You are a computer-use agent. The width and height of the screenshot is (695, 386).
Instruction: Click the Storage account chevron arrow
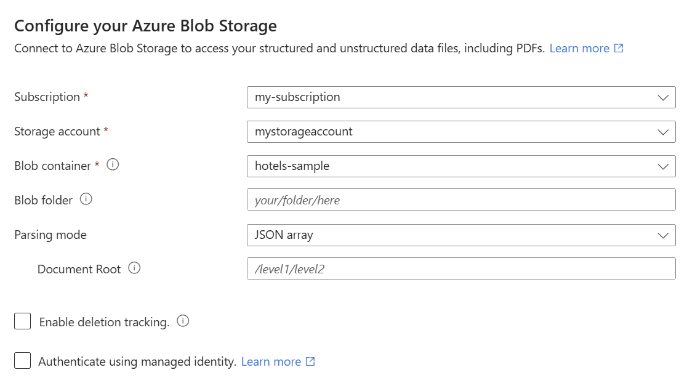pyautogui.click(x=662, y=132)
